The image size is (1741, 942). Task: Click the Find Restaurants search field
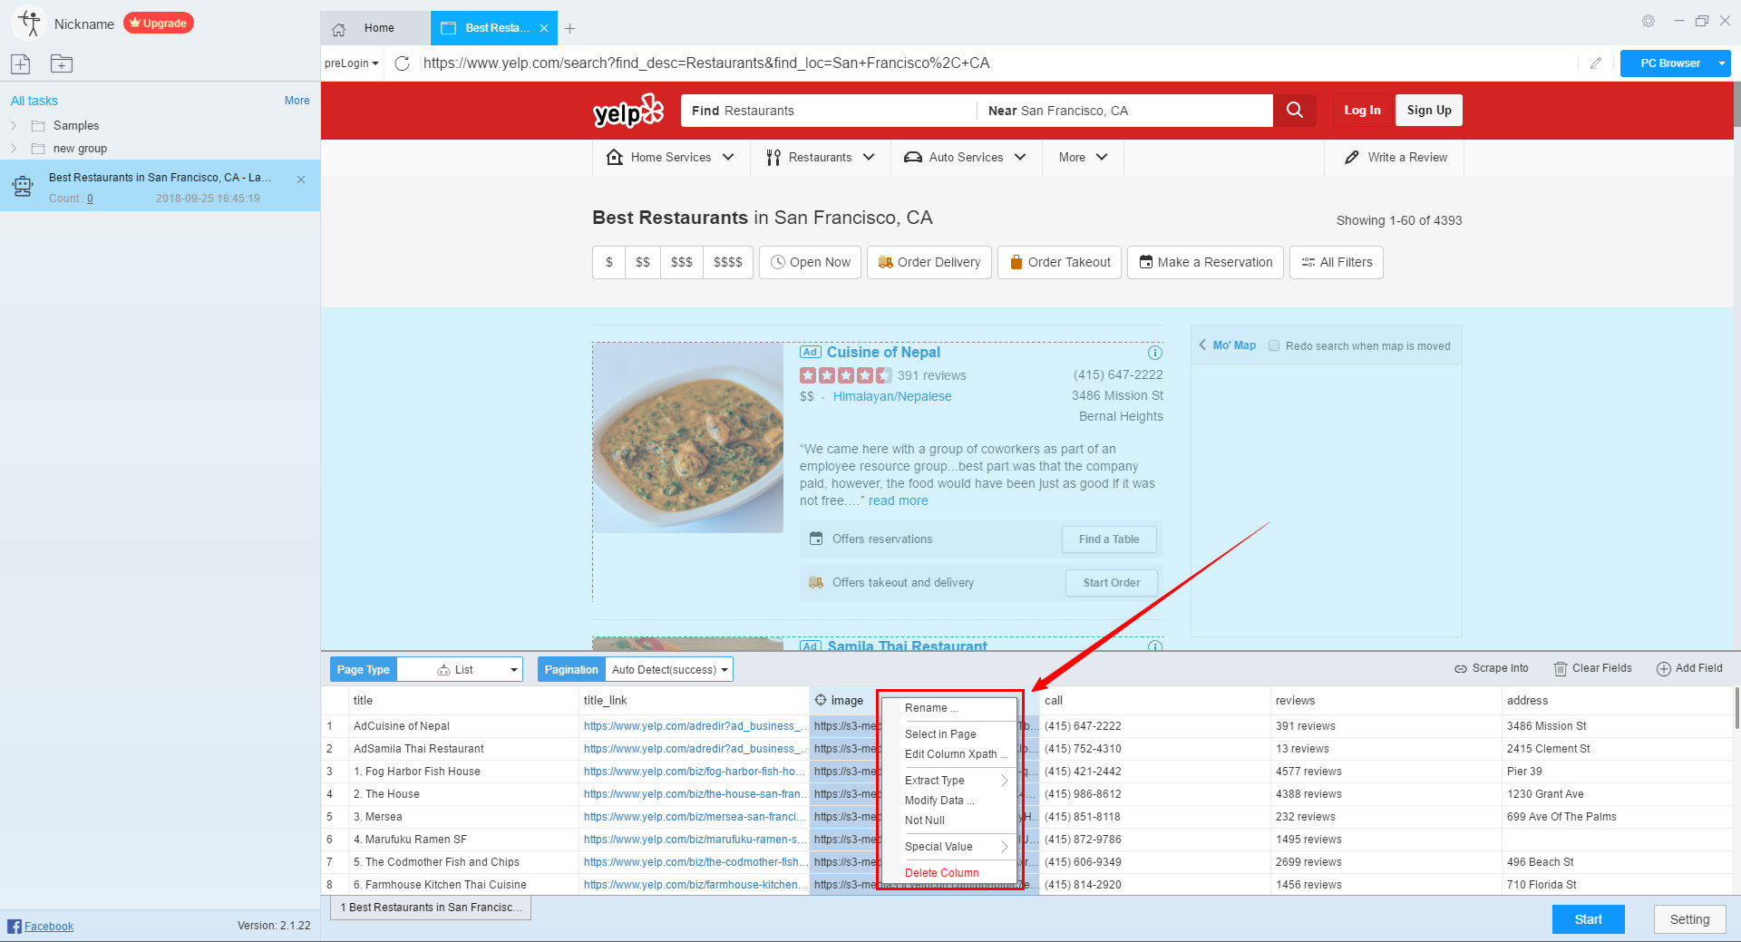(x=829, y=111)
